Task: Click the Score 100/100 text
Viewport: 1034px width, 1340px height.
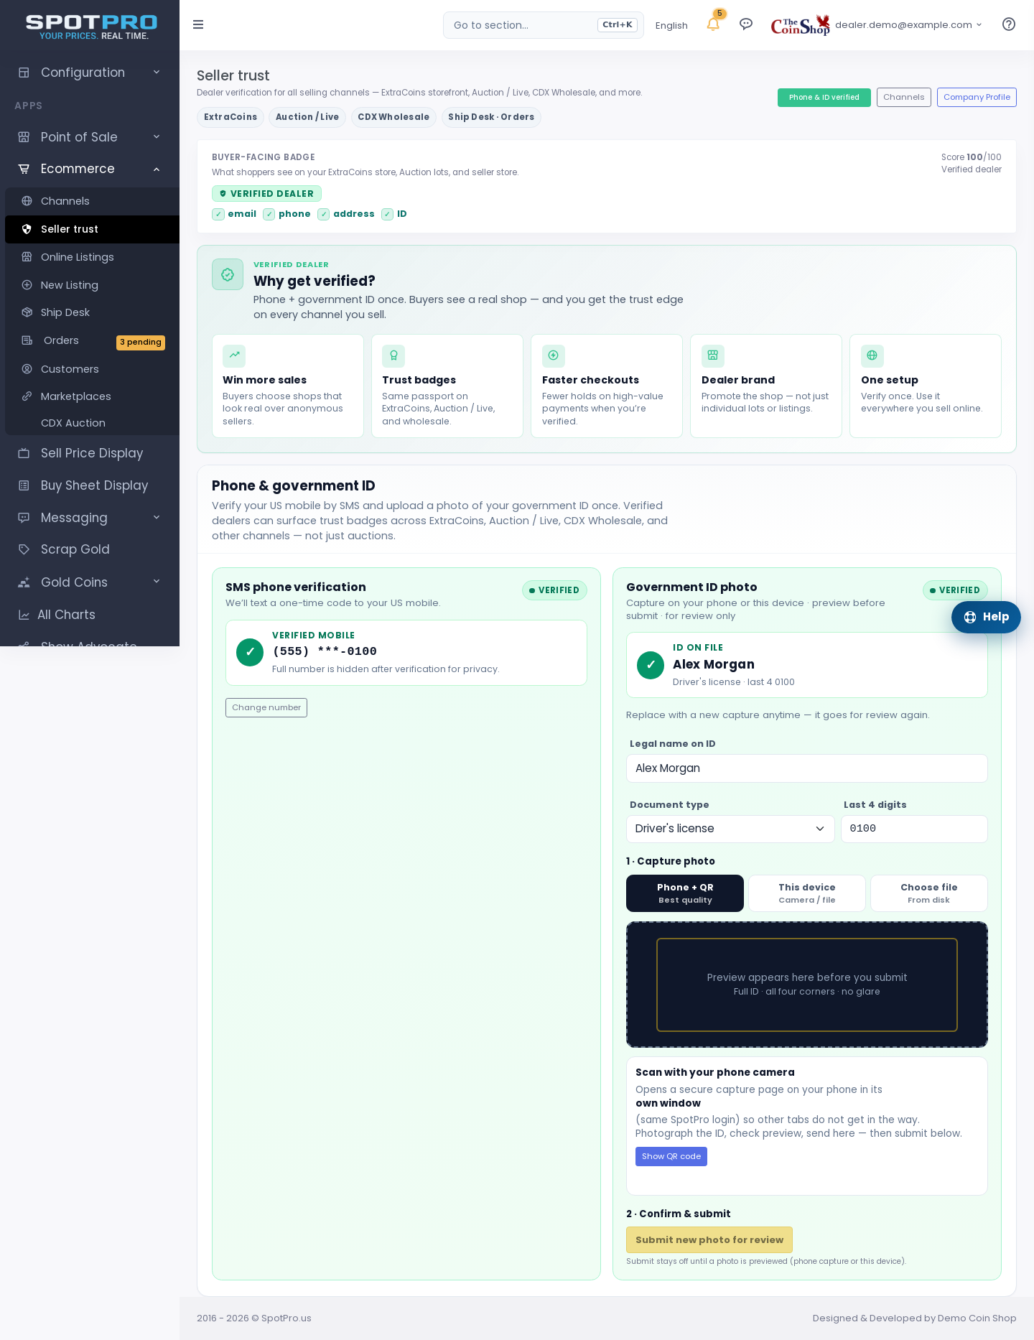Action: pos(971,157)
